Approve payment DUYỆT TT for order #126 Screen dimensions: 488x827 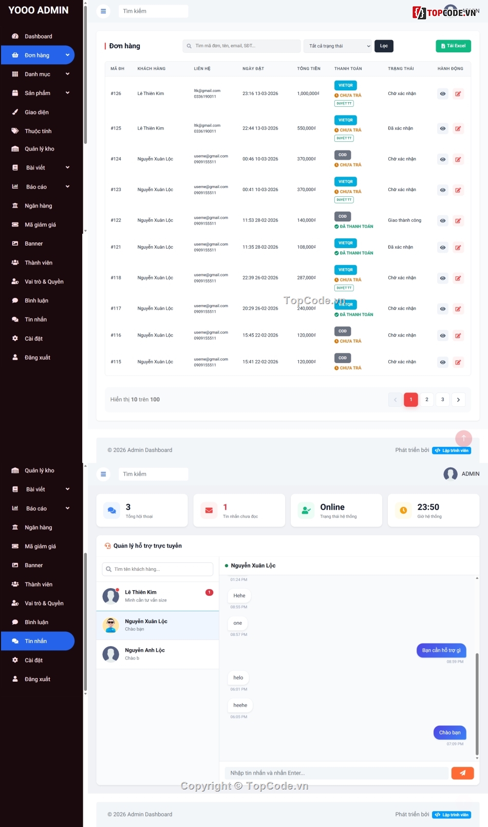tap(344, 103)
